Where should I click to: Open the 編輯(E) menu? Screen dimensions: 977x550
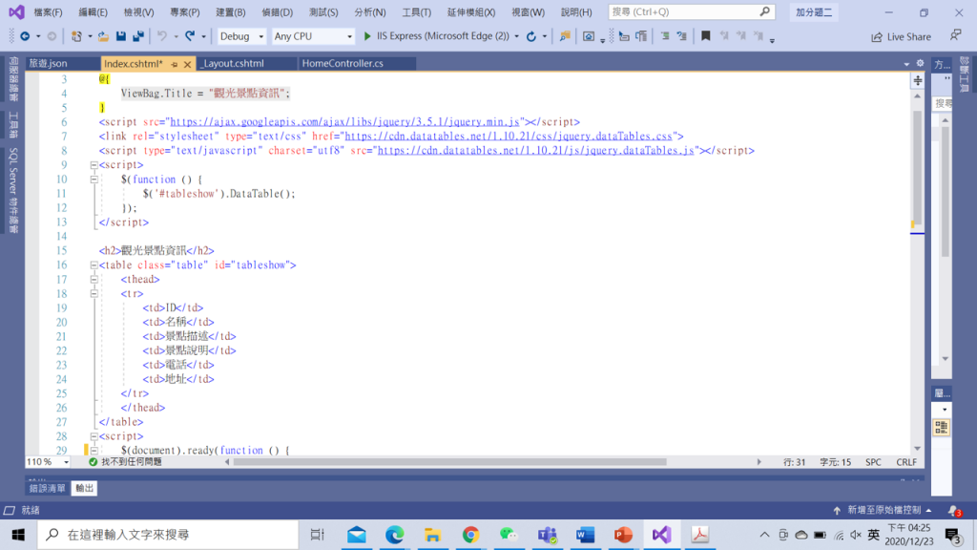93,12
